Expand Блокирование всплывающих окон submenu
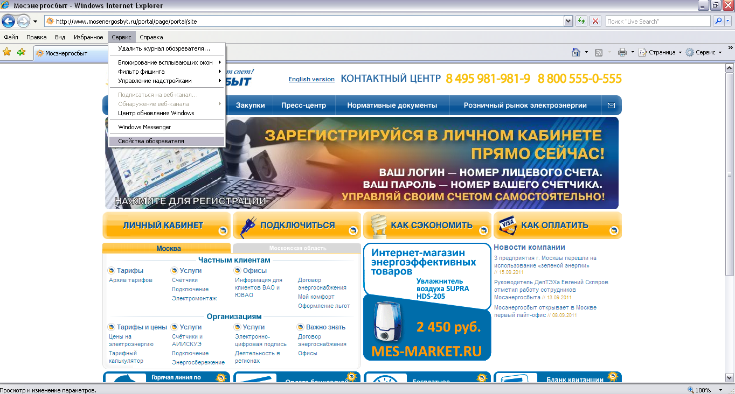The image size is (735, 394). coord(220,62)
